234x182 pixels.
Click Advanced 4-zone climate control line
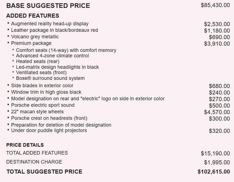click(x=53, y=56)
